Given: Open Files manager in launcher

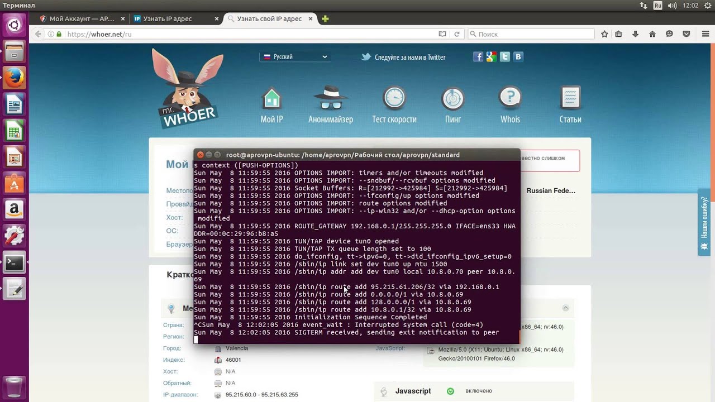Looking at the screenshot, I should [x=14, y=51].
